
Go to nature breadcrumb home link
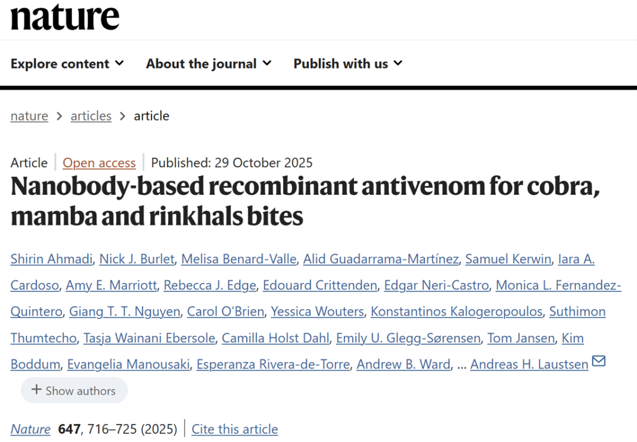tap(29, 116)
